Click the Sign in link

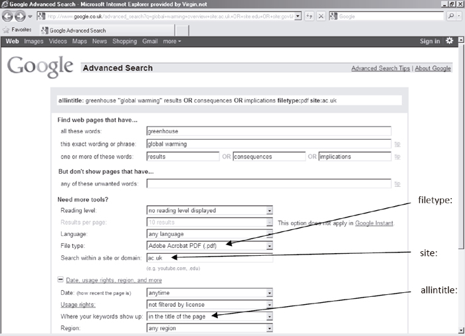[x=430, y=41]
